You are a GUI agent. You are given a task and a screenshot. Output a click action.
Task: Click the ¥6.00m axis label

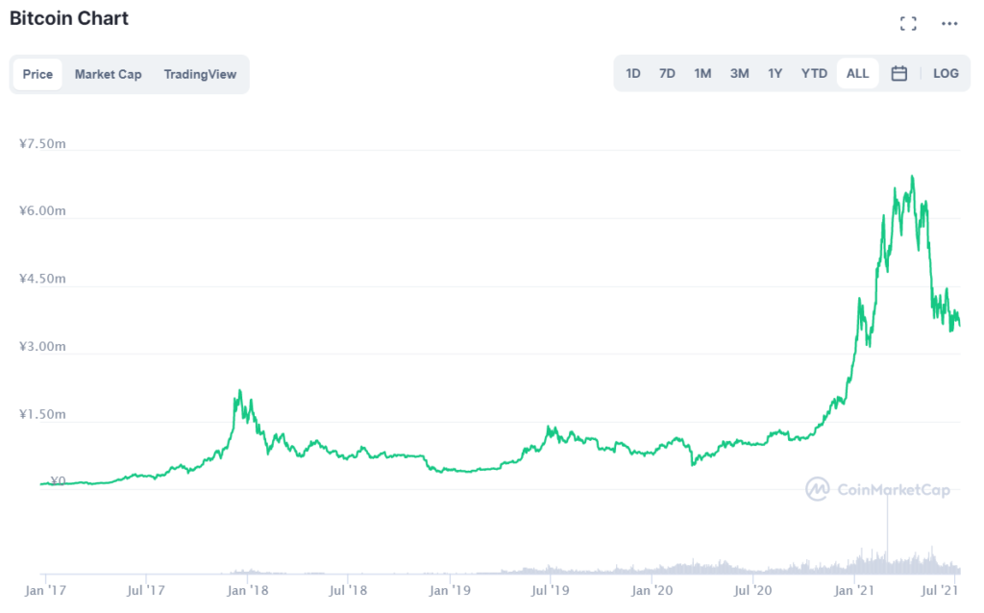click(x=42, y=210)
